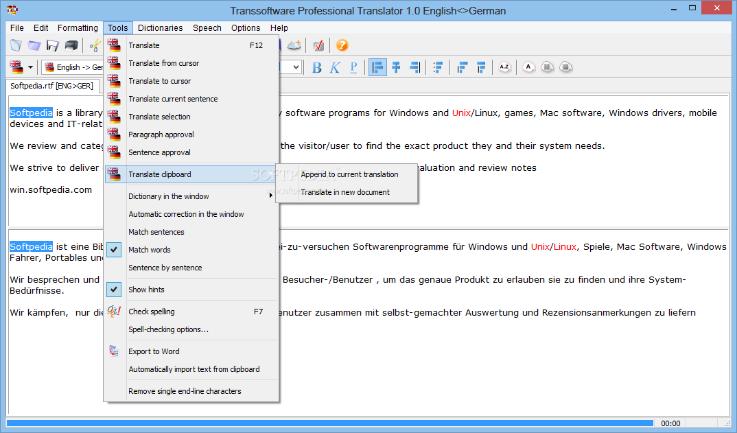Viewport: 737px width, 433px height.
Task: Open the Speech menu
Action: (x=207, y=27)
